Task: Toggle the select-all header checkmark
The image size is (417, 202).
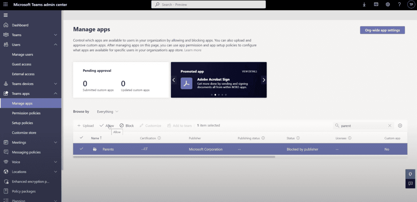Action: [81, 138]
